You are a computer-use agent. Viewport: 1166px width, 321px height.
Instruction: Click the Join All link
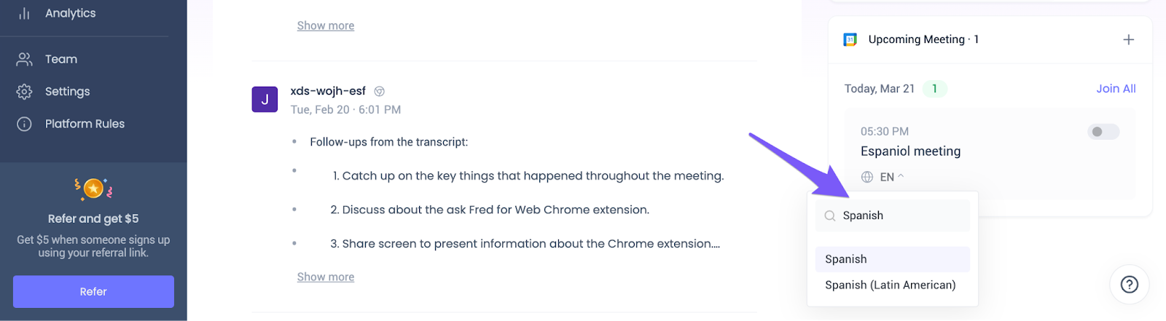pyautogui.click(x=1116, y=89)
